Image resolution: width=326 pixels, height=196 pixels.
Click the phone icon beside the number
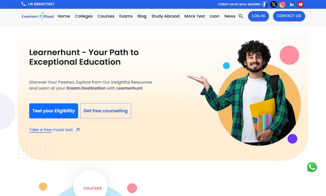23,4
